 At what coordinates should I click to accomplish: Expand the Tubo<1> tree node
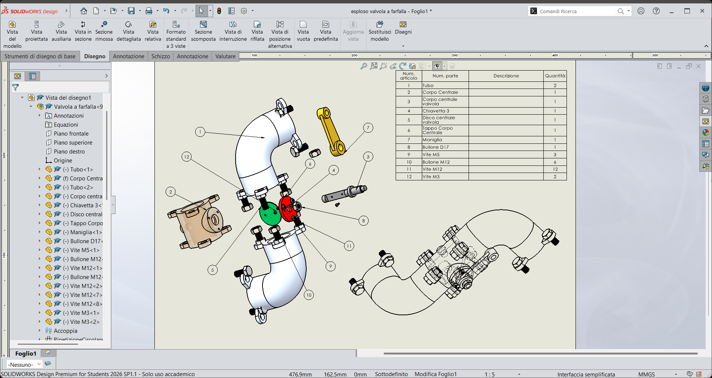[x=40, y=169]
